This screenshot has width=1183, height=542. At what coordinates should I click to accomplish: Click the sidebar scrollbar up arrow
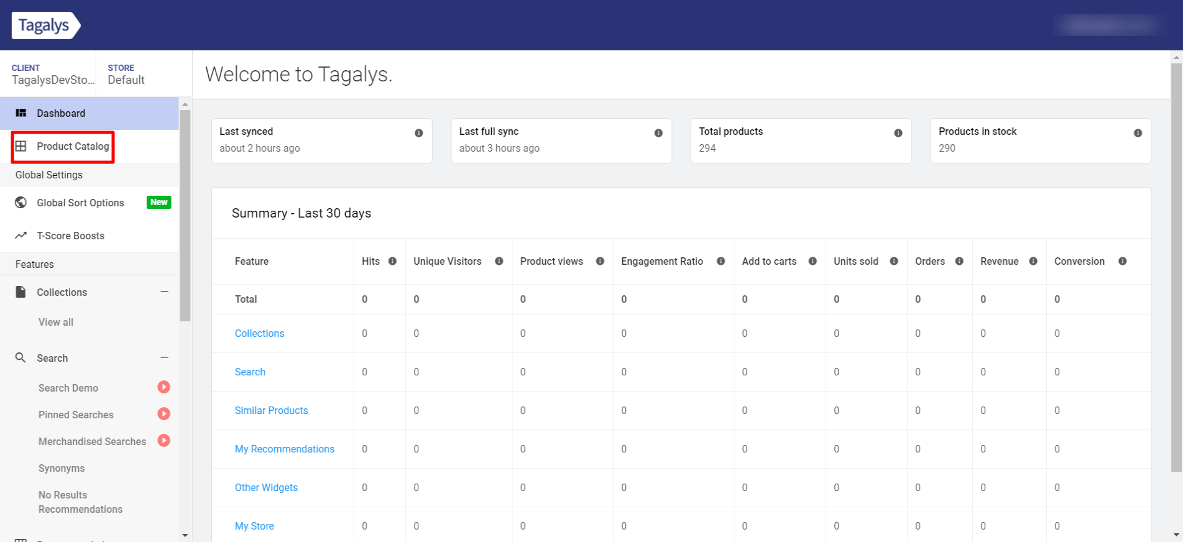185,104
